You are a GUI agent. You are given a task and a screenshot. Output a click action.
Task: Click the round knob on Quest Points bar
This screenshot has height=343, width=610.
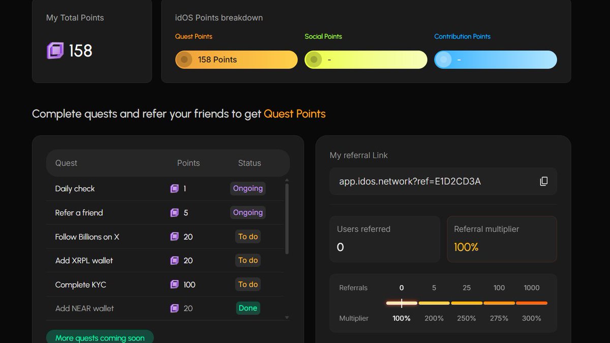tap(185, 59)
